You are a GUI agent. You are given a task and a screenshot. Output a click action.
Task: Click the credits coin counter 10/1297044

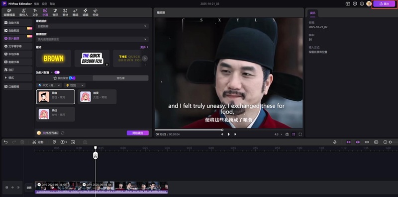coord(47,133)
